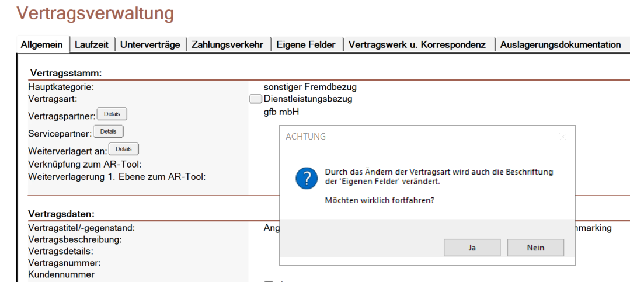The width and height of the screenshot is (630, 282).
Task: Select the 'Dienstleistungsbezug' value
Action: [x=308, y=99]
